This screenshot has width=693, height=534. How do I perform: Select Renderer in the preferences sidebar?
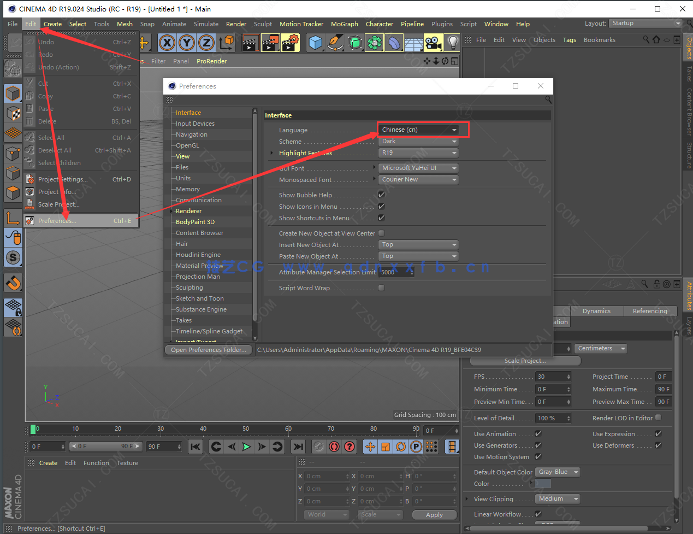(x=189, y=210)
